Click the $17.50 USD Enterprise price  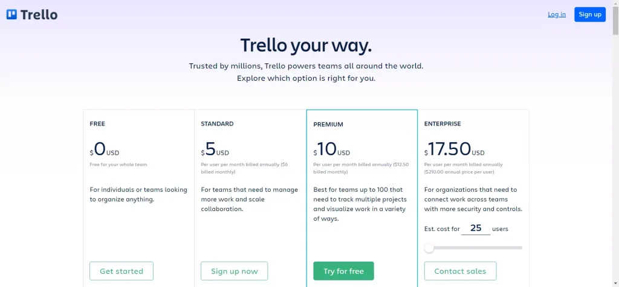tap(455, 150)
